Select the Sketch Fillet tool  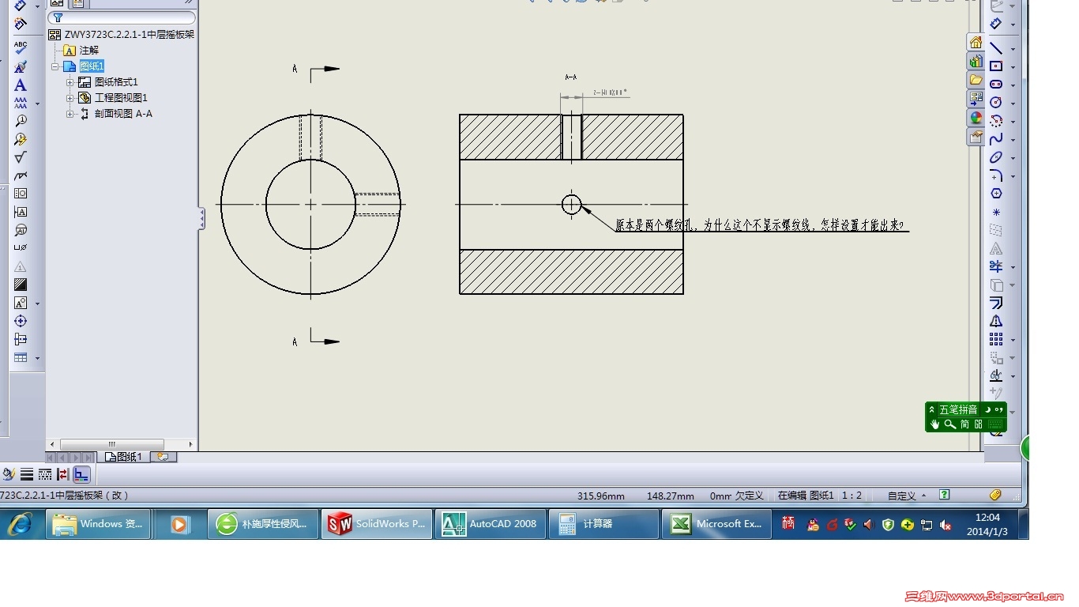pos(996,175)
